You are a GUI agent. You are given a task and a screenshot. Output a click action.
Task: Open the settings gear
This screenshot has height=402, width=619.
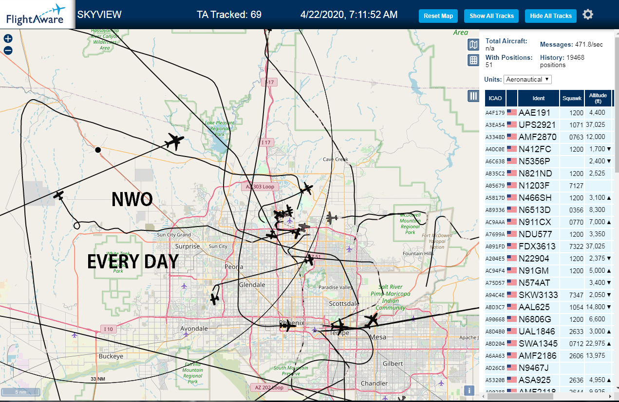coord(588,15)
